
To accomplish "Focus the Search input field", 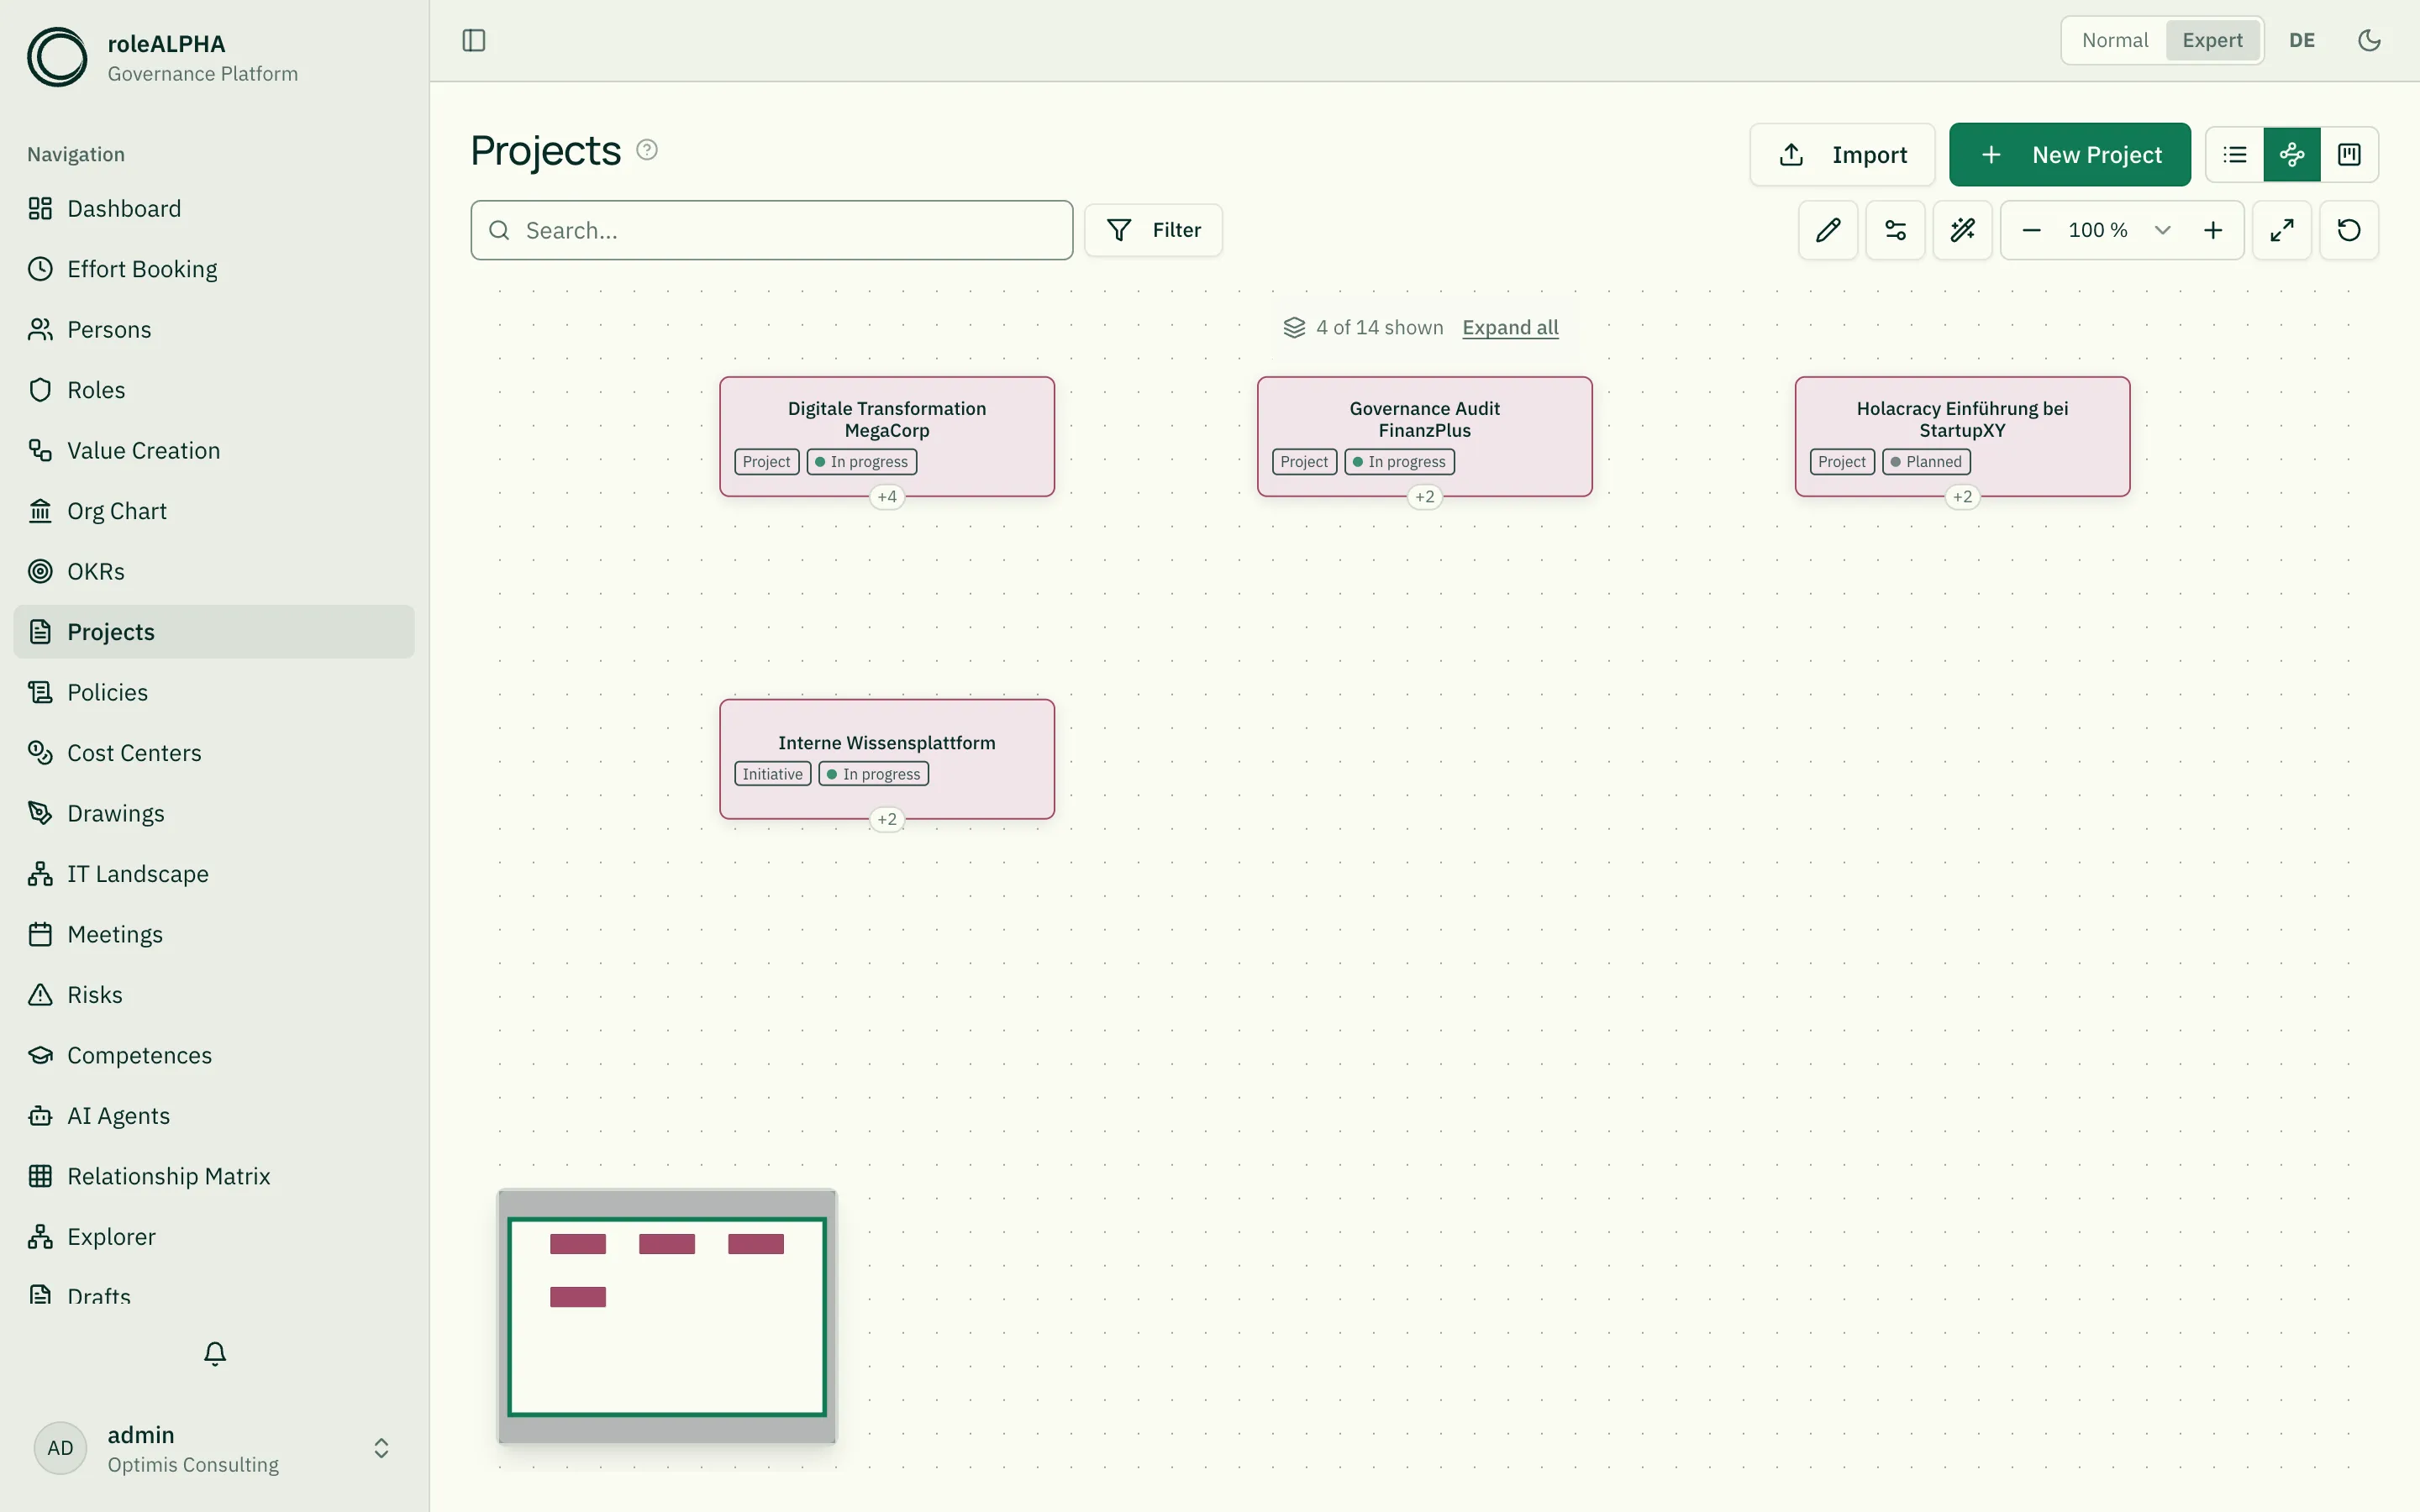I will click(x=772, y=230).
